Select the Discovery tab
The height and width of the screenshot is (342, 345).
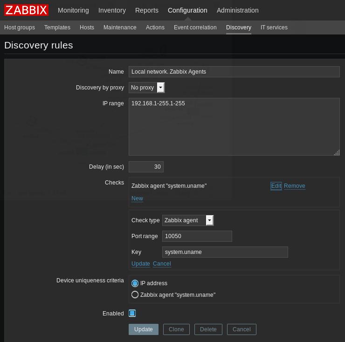pyautogui.click(x=239, y=27)
